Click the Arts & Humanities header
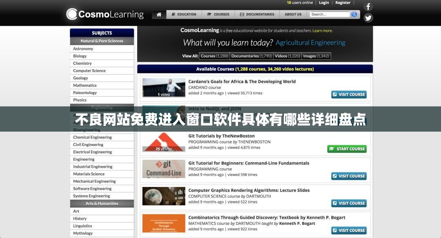This screenshot has width=441, height=238. point(102,203)
